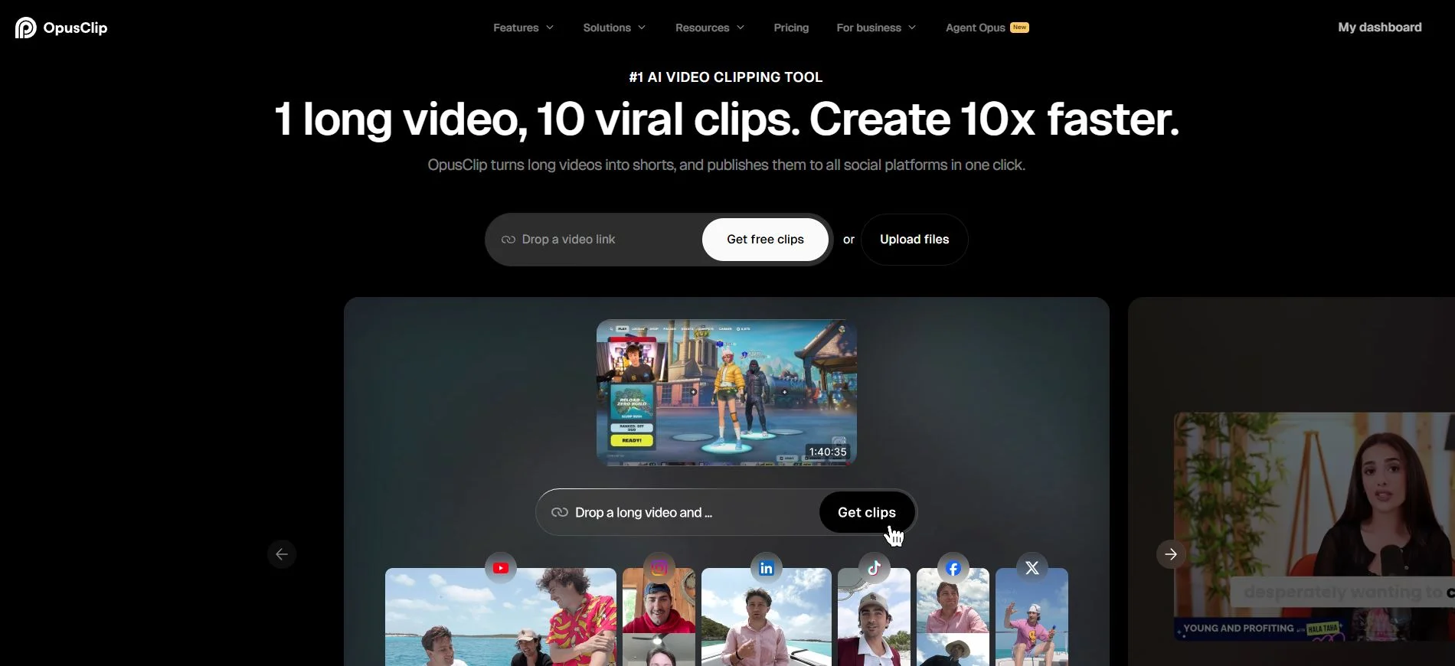Click the LinkedIn icon badge
The width and height of the screenshot is (1455, 666).
(x=766, y=568)
